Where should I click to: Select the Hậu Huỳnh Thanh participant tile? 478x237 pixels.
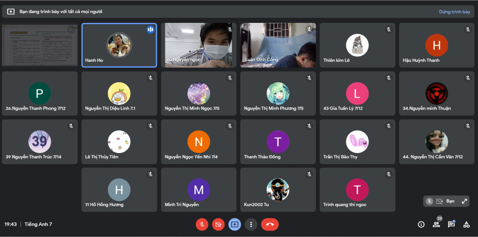coord(436,45)
